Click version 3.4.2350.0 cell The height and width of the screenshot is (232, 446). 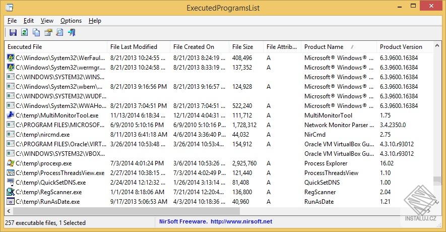click(393, 125)
